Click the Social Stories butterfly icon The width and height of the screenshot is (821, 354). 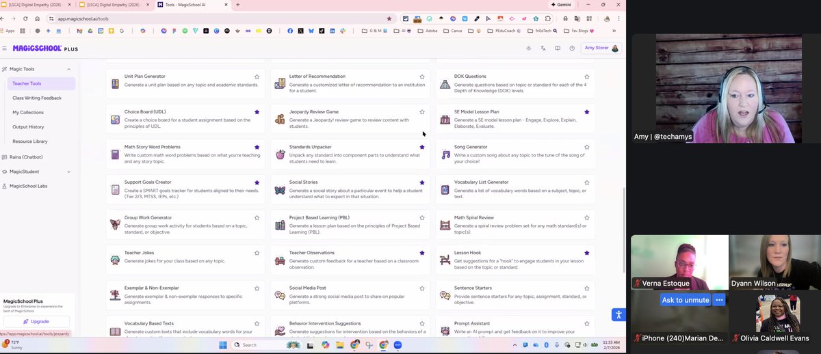[x=281, y=190]
